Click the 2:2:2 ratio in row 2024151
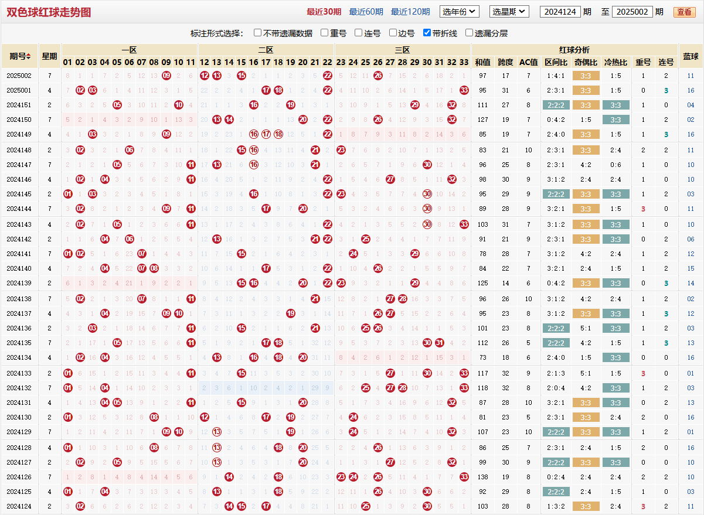The image size is (704, 515). [556, 105]
